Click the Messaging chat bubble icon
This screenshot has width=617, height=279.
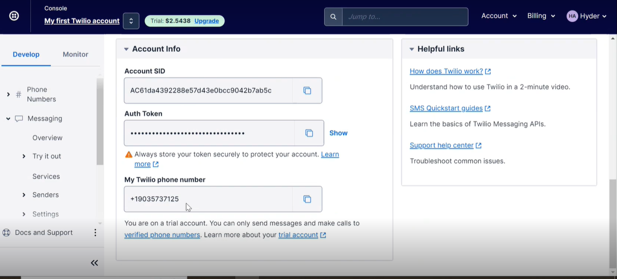[x=19, y=119]
